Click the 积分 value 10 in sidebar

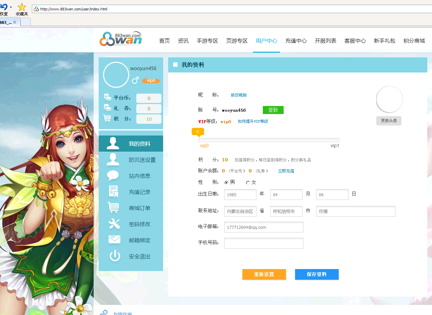click(x=149, y=119)
